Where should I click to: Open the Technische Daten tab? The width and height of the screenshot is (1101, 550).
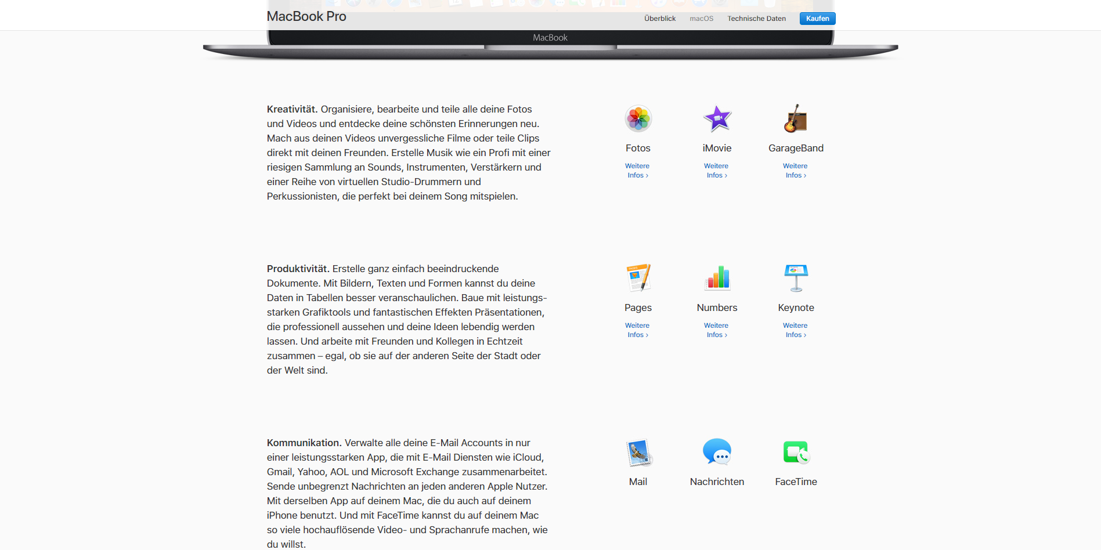757,19
